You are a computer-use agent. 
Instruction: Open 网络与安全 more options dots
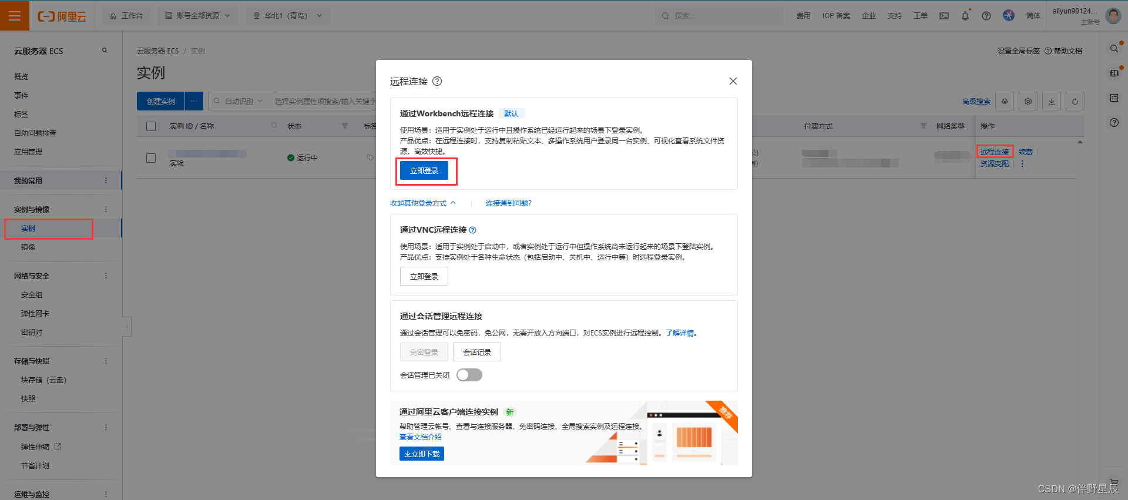[x=106, y=276]
